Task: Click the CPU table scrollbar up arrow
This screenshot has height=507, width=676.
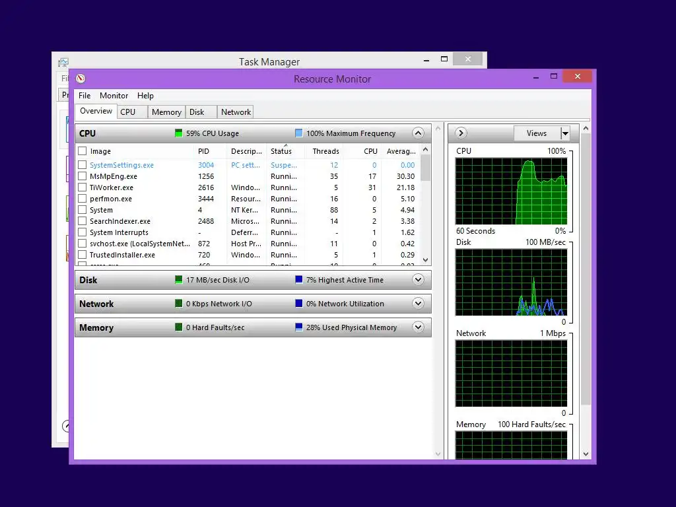Action: tap(426, 150)
